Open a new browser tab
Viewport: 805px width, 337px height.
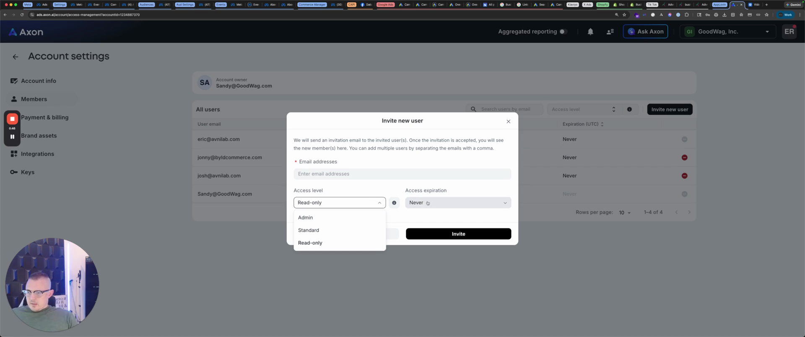tap(766, 5)
